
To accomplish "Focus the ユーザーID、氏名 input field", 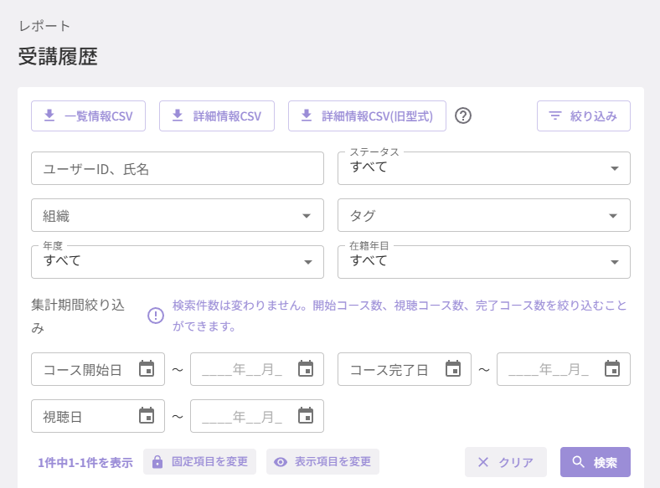I will click(178, 168).
